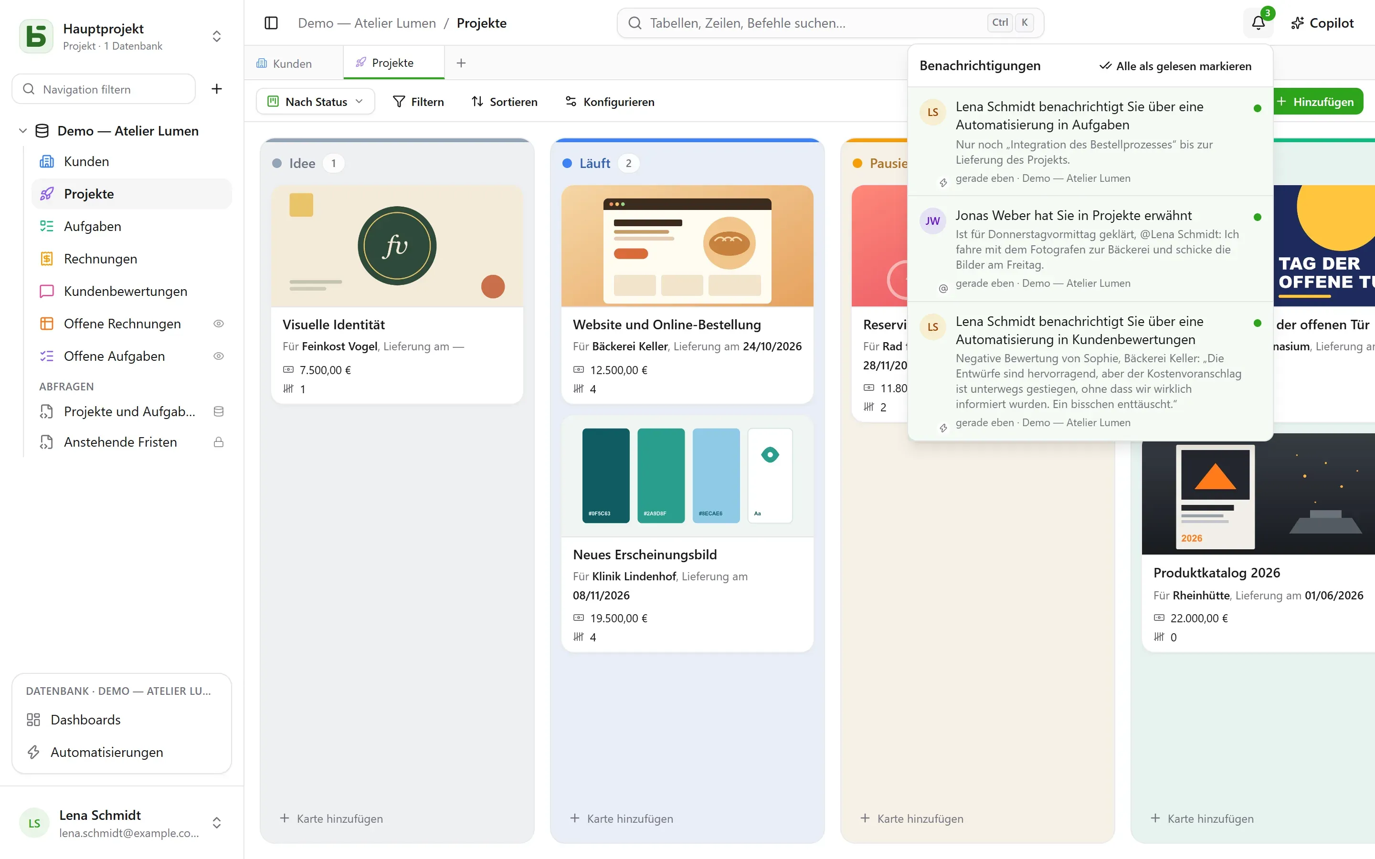Viewport: 1375px width, 859px height.
Task: Add card in the Idee column
Action: pyautogui.click(x=331, y=818)
